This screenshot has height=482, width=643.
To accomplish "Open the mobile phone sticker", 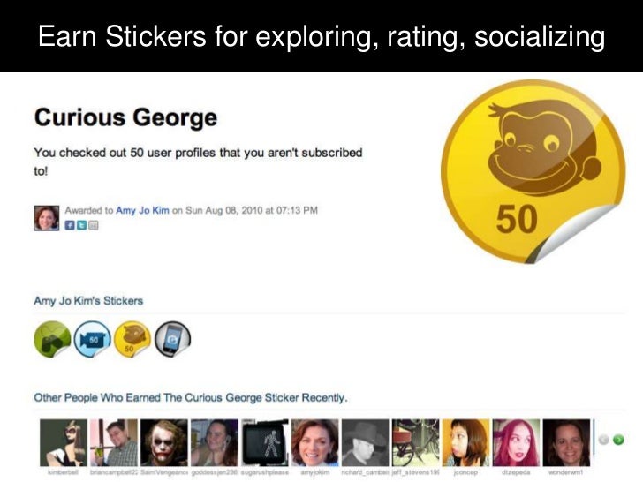I will pyautogui.click(x=172, y=339).
